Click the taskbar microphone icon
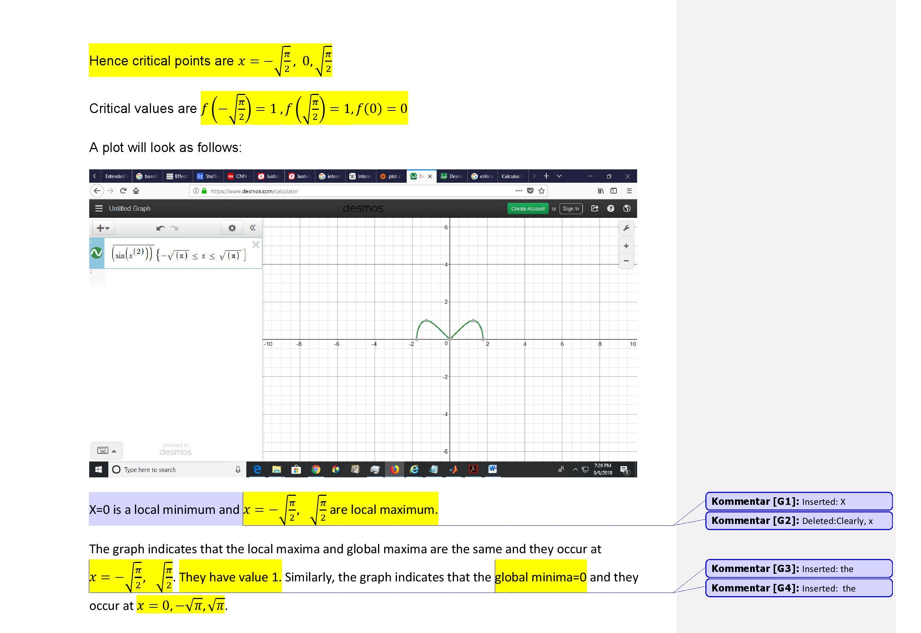The width and height of the screenshot is (921, 633). pyautogui.click(x=238, y=469)
